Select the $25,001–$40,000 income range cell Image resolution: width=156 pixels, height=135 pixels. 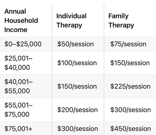coord(19,63)
